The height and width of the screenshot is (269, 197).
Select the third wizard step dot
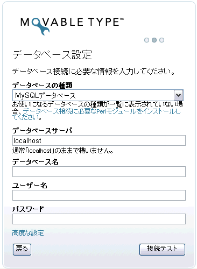pos(161,40)
